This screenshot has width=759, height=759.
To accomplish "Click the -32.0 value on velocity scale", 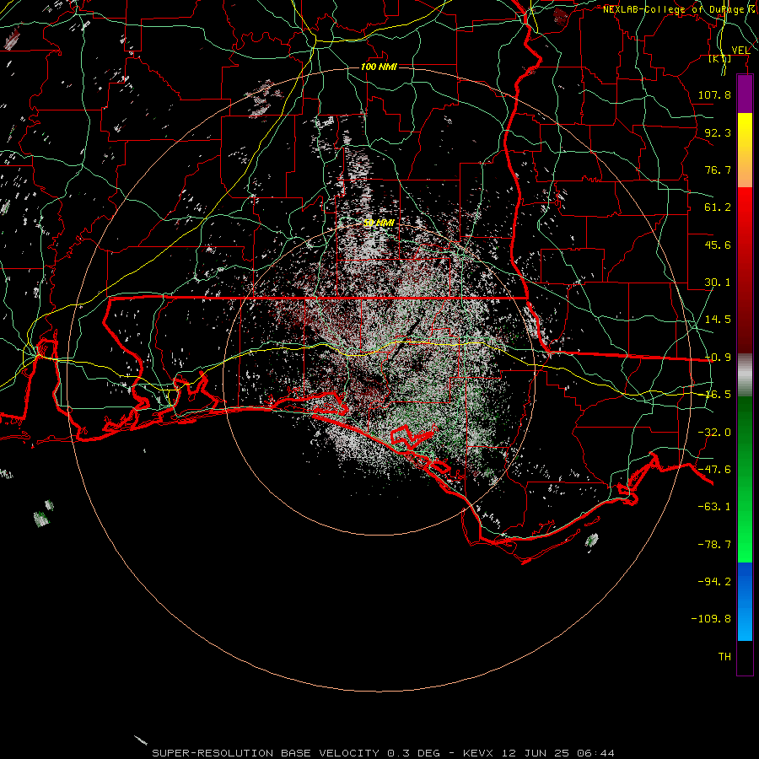I will (714, 433).
